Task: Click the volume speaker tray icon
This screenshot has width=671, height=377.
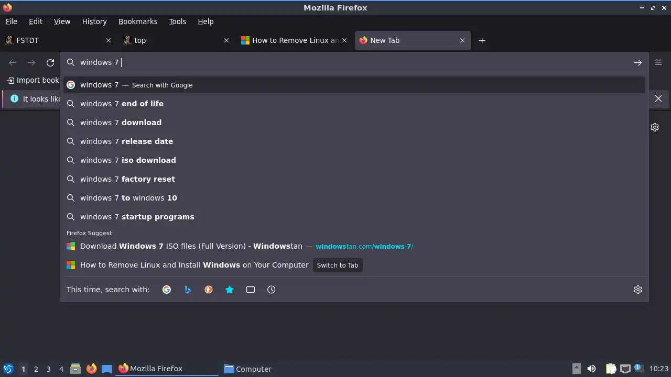Action: point(591,369)
